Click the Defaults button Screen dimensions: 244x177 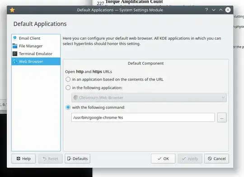(x=78, y=158)
